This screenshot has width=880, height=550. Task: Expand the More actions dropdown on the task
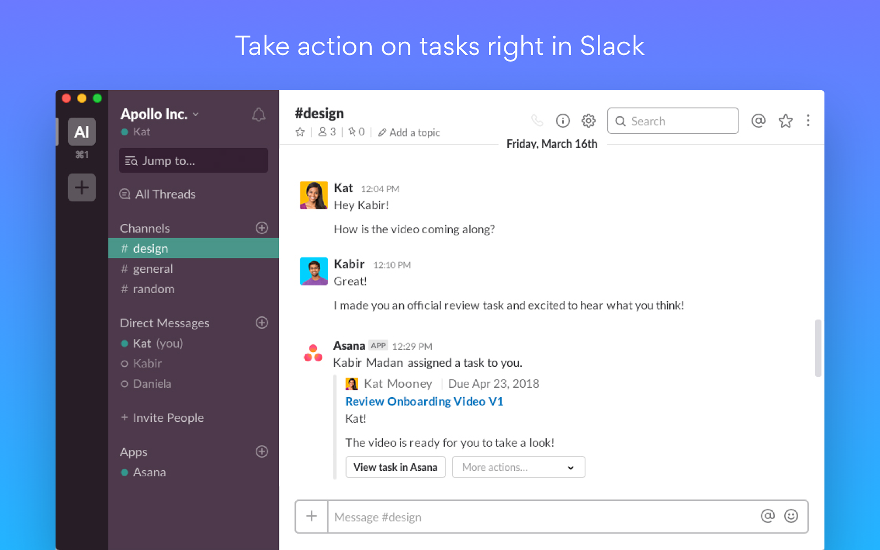click(518, 467)
